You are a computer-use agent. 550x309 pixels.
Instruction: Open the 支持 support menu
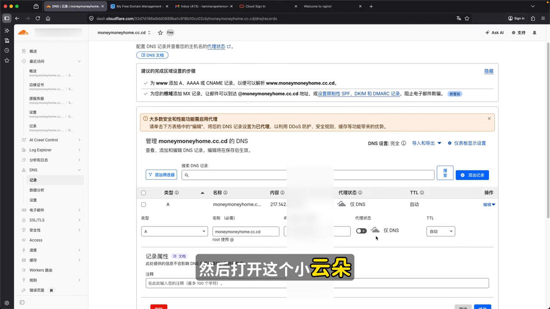coord(519,33)
